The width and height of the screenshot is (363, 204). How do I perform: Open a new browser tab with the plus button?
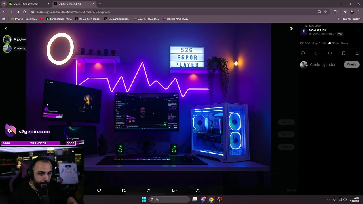100,4
